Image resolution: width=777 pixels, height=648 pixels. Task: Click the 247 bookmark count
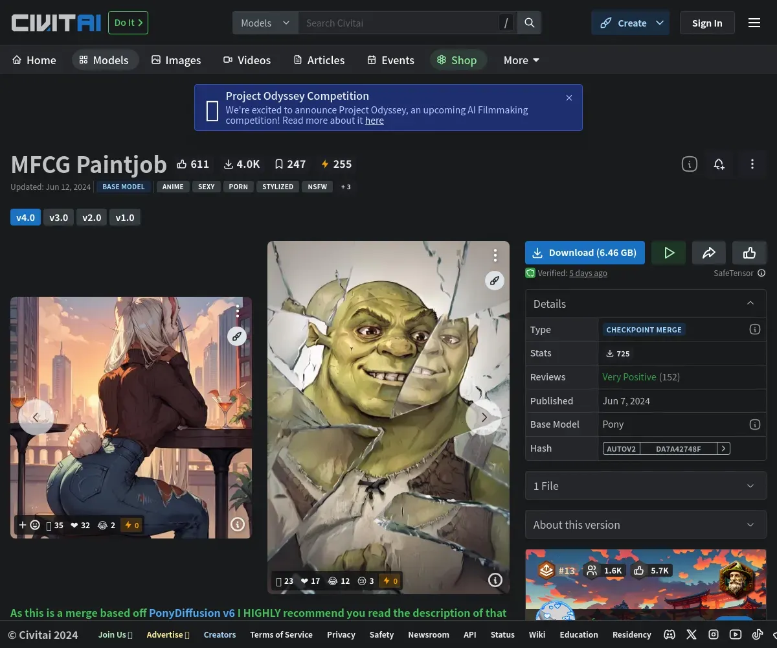point(290,164)
